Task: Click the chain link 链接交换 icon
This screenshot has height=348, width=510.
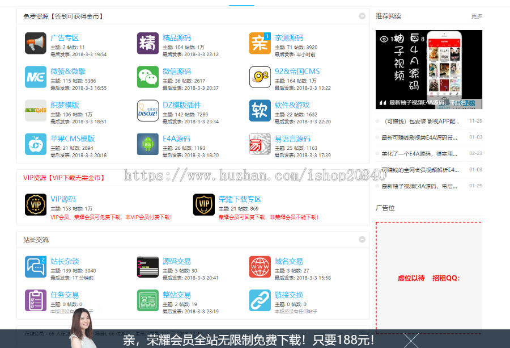Action: pos(260,300)
